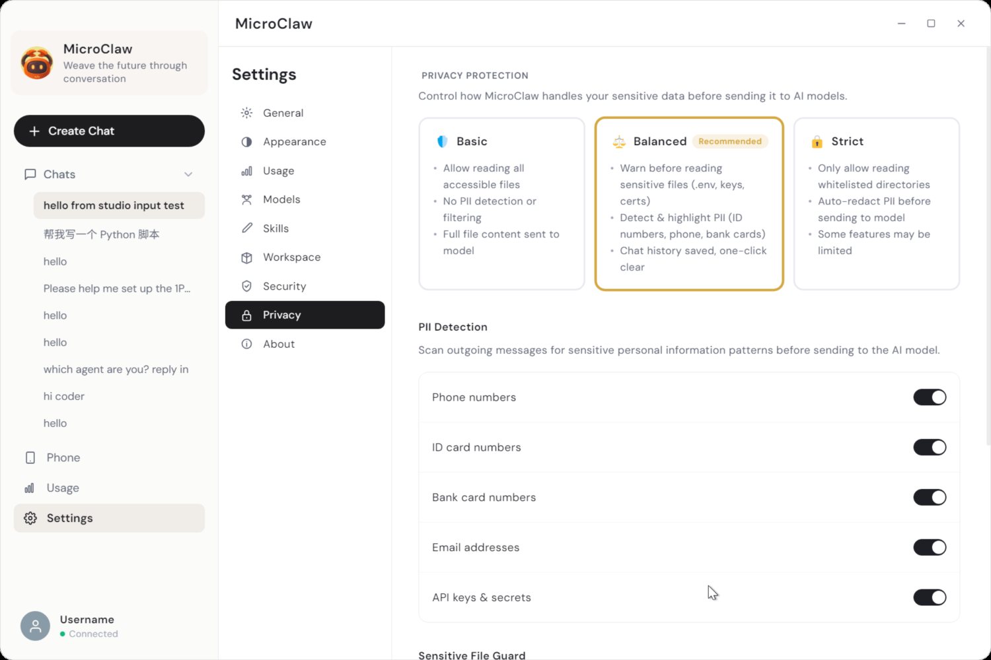
Task: Click the Phone icon in left sidebar
Action: 30,457
